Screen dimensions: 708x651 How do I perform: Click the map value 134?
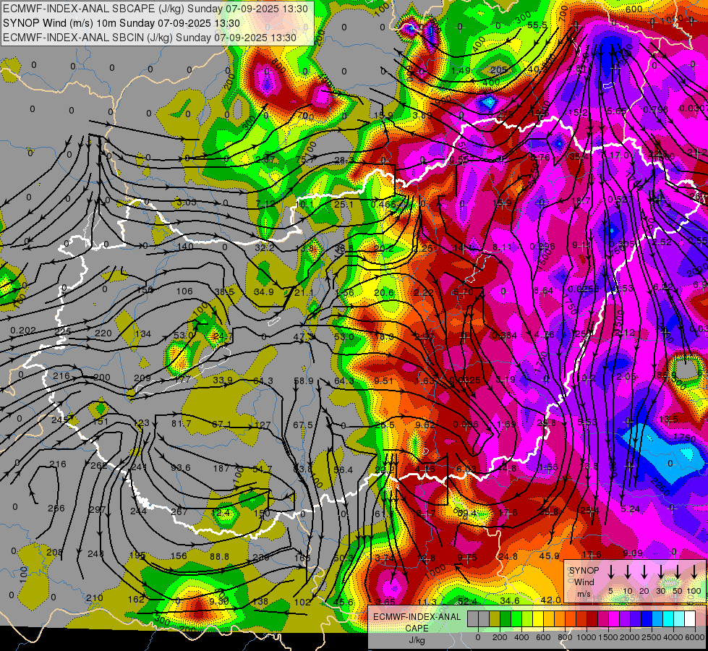point(143,334)
